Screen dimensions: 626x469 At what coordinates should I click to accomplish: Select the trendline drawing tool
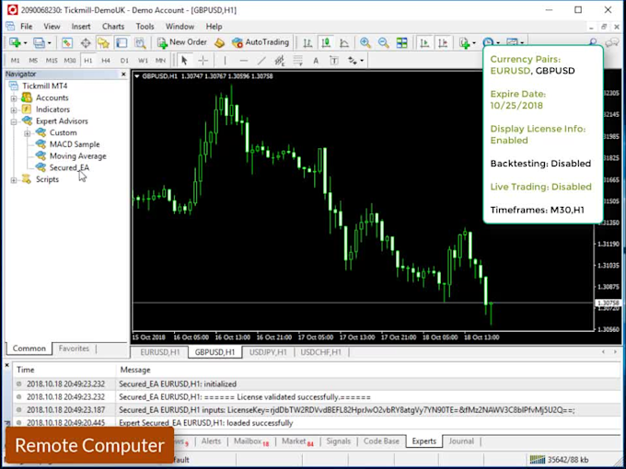click(261, 61)
